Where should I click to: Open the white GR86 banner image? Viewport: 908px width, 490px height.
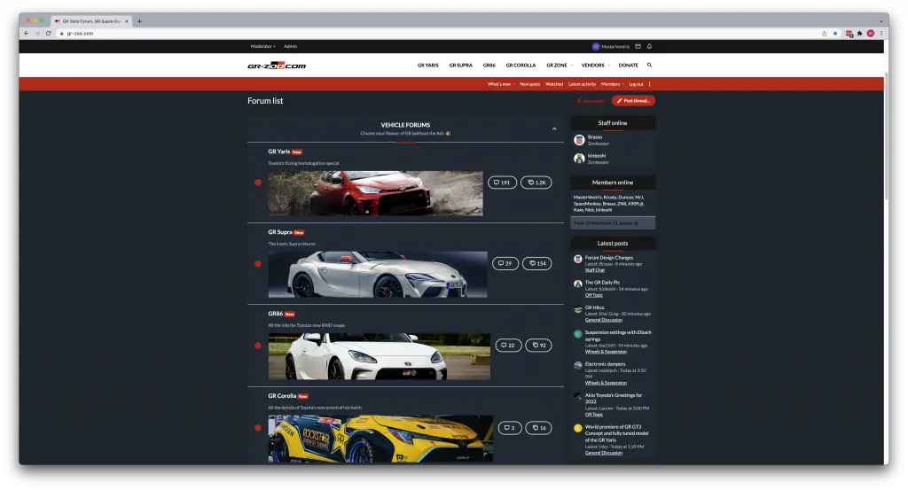tap(380, 356)
